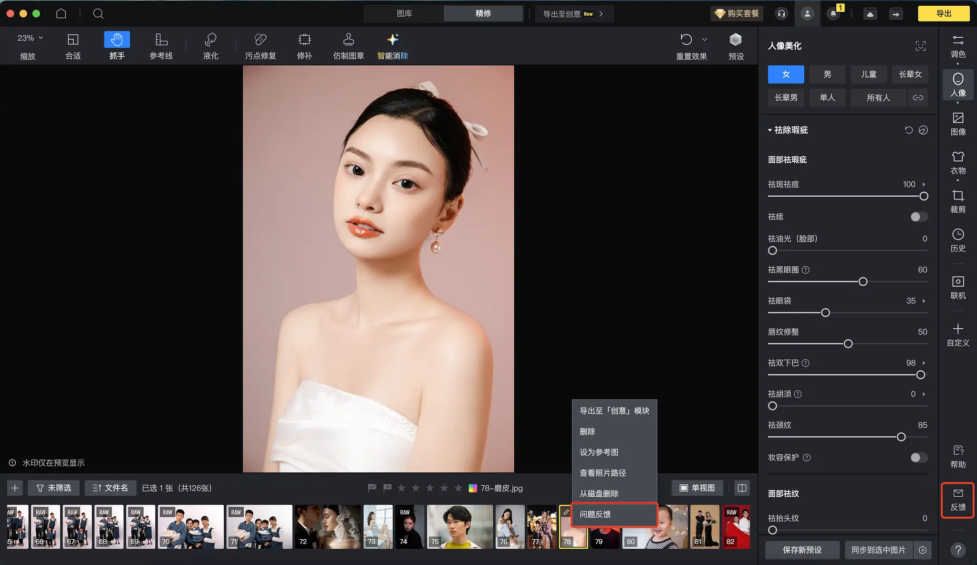The height and width of the screenshot is (565, 977).
Task: Select the 液化 liquify tool
Action: [x=210, y=46]
